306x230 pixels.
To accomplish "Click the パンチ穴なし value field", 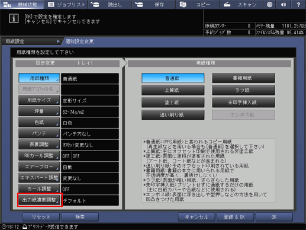I will 90,134.
